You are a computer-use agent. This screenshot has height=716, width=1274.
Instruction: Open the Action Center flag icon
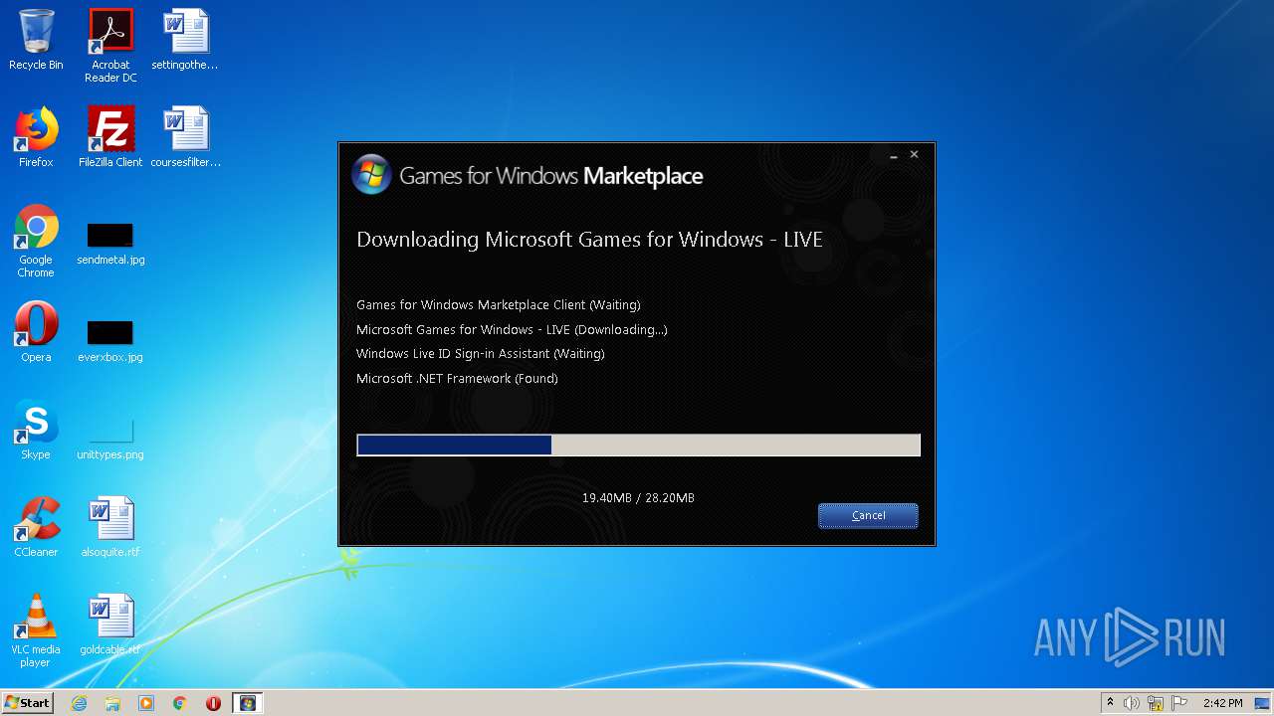pos(1178,703)
